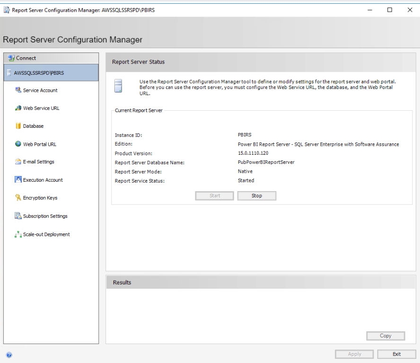
Task: Click the Apply button
Action: (354, 354)
